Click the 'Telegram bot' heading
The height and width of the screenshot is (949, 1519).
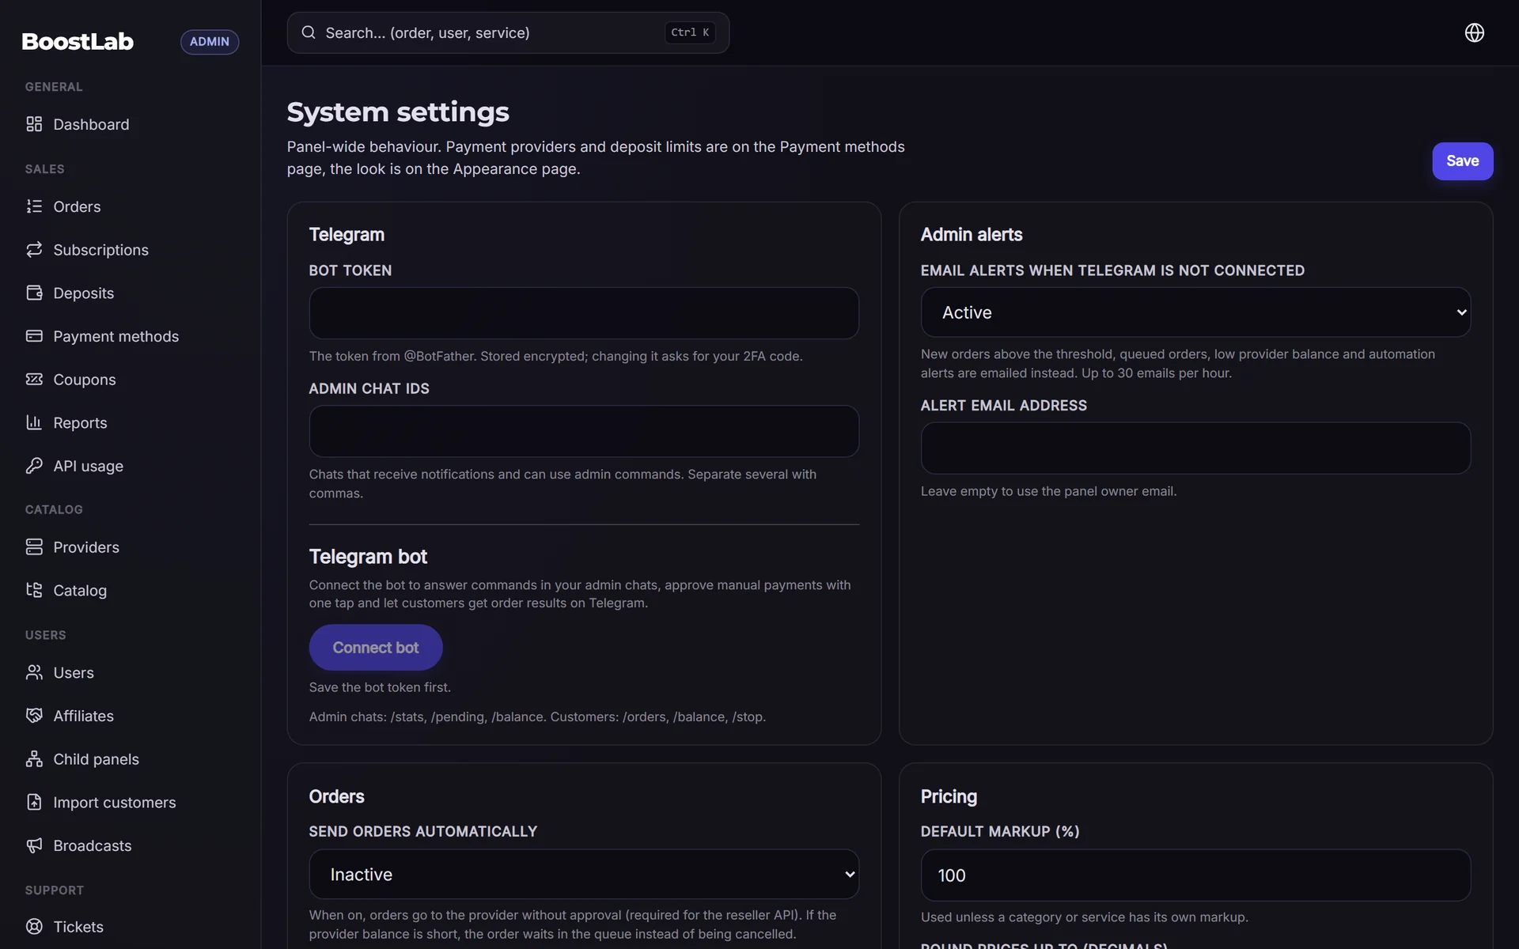368,557
